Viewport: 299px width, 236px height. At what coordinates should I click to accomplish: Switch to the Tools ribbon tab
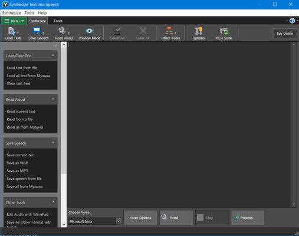pyautogui.click(x=58, y=21)
